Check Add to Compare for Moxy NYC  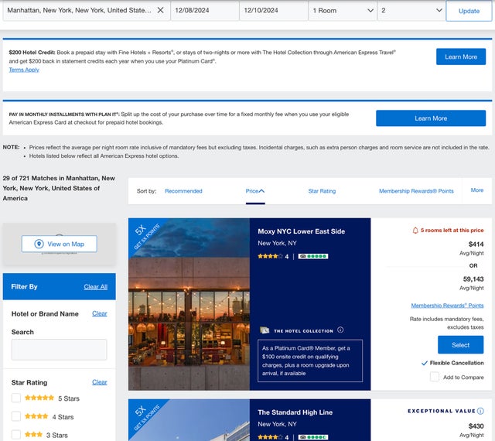click(435, 377)
